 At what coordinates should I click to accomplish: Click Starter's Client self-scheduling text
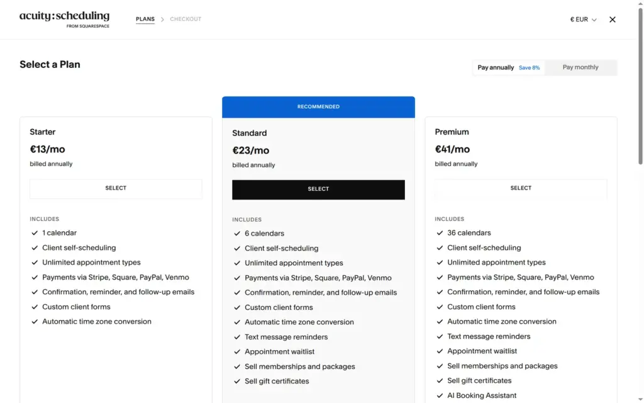coord(79,247)
